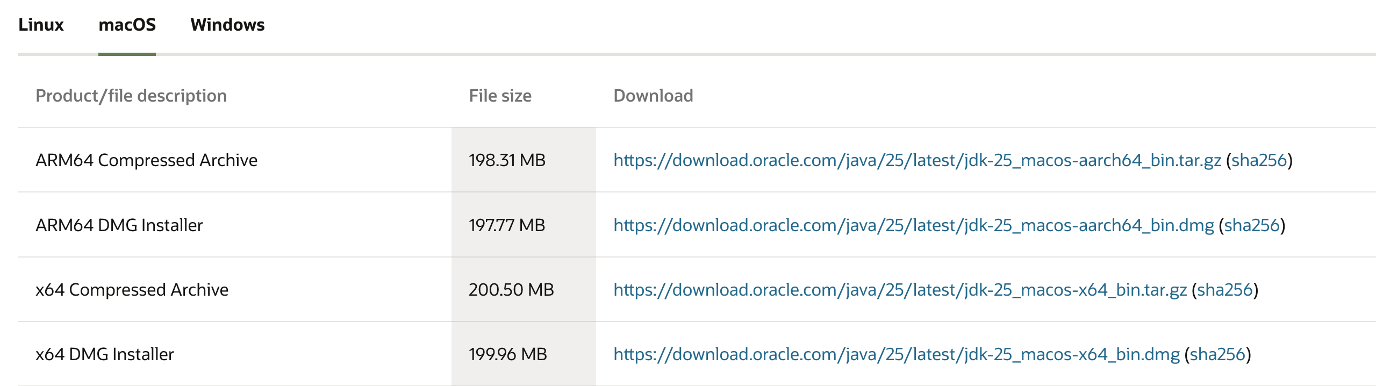Select the macOS tab
Screen dimensions: 1376x386
point(127,25)
